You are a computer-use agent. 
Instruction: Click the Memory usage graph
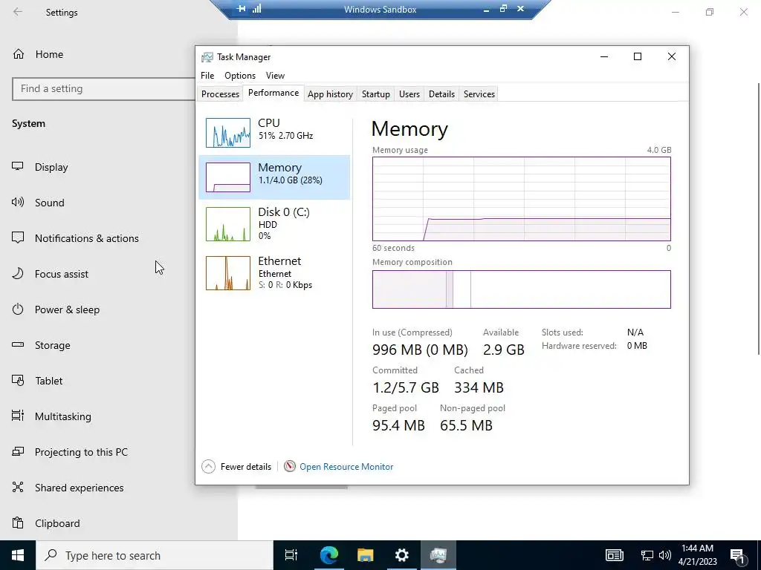pos(521,199)
